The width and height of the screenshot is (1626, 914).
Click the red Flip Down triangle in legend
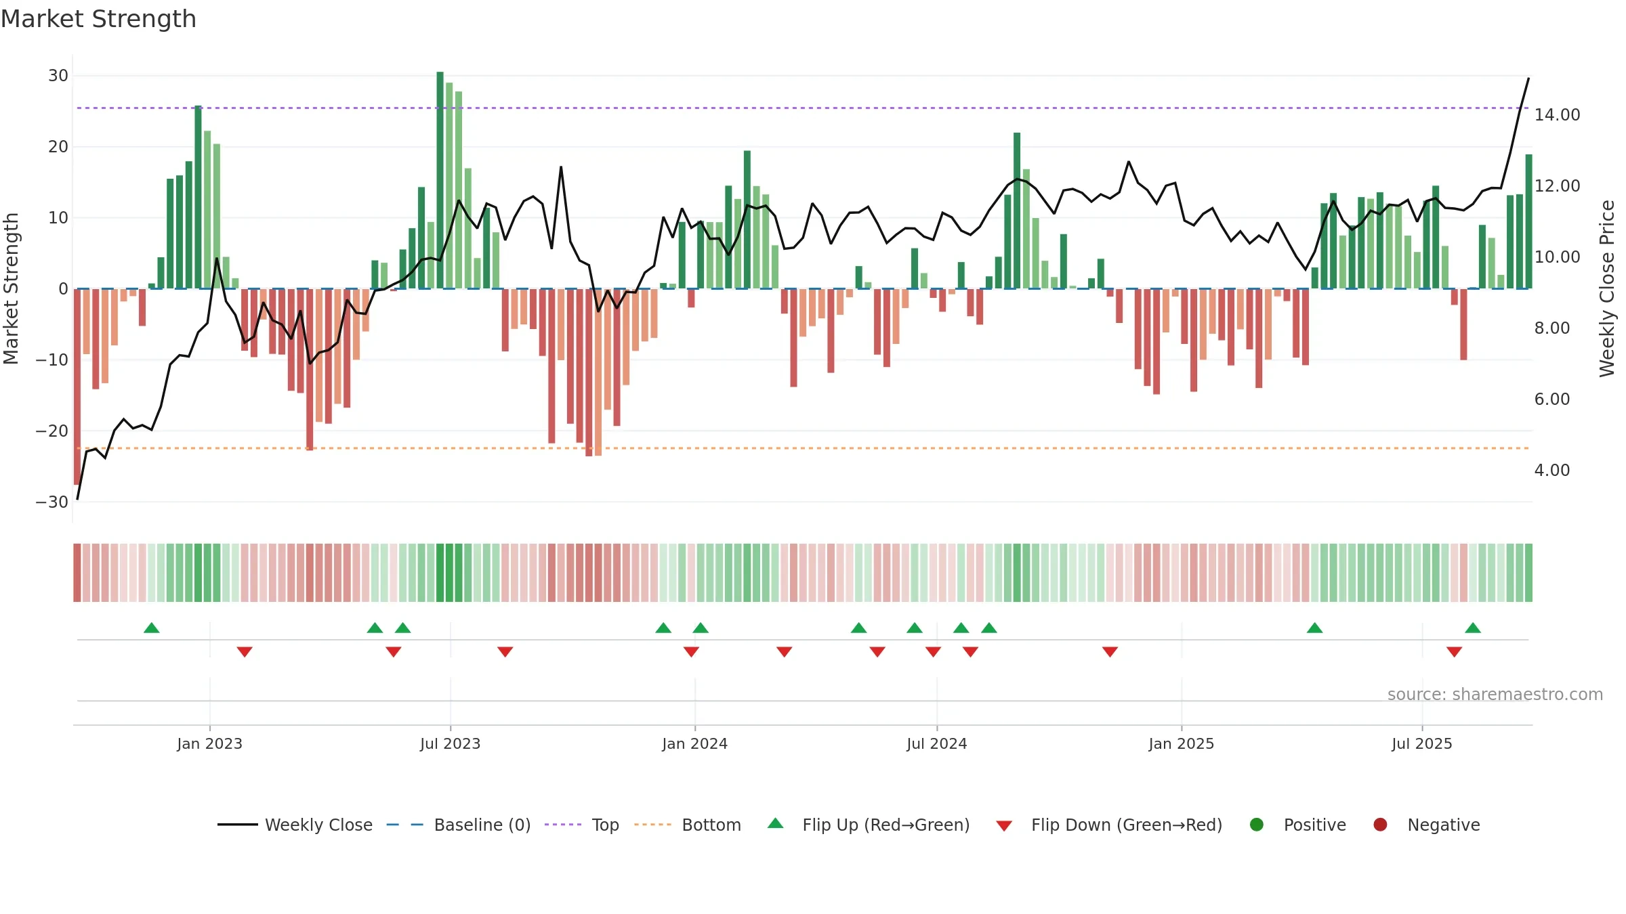click(x=1004, y=826)
